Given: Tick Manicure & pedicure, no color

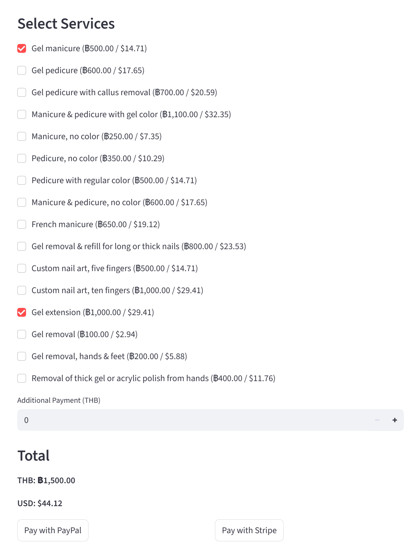Looking at the screenshot, I should point(22,202).
